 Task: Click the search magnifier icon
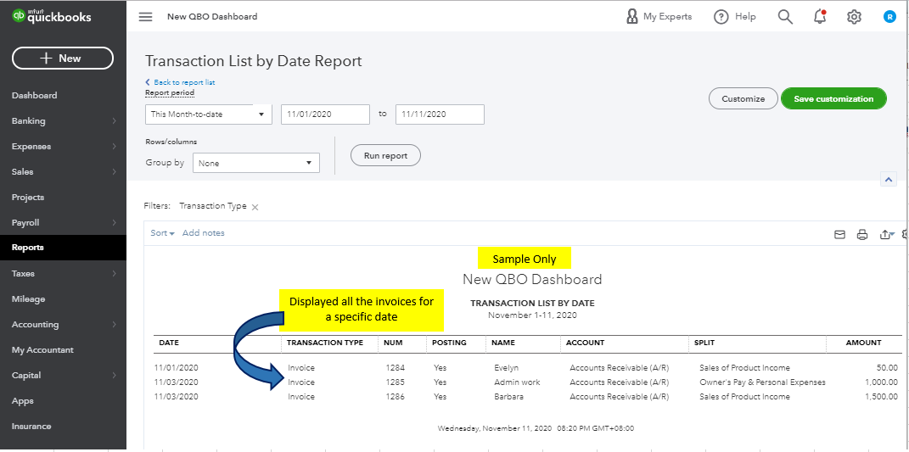click(785, 17)
